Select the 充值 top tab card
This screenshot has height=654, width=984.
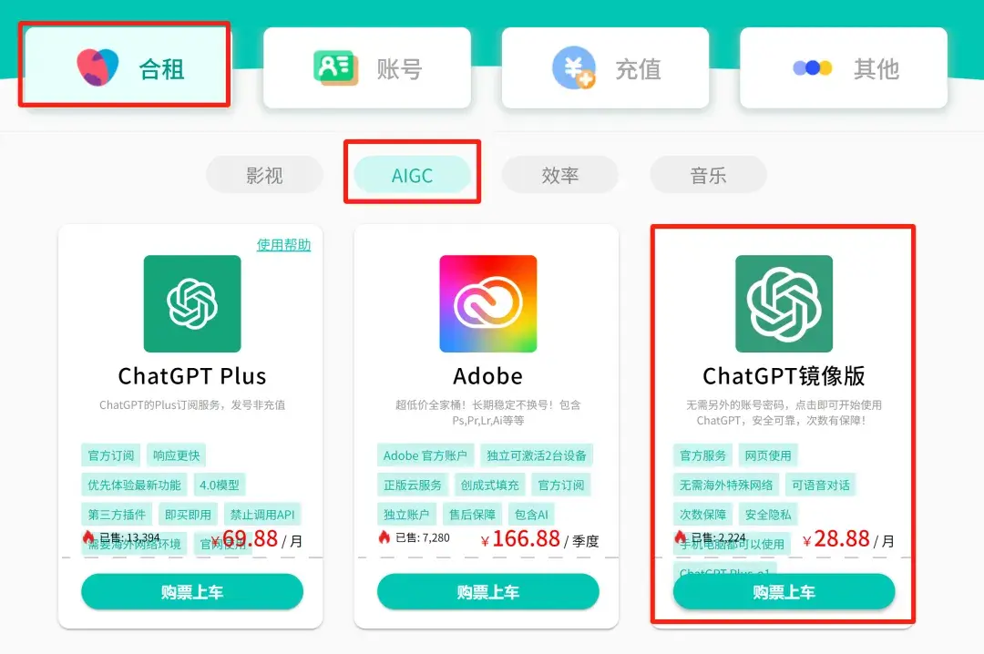click(606, 67)
